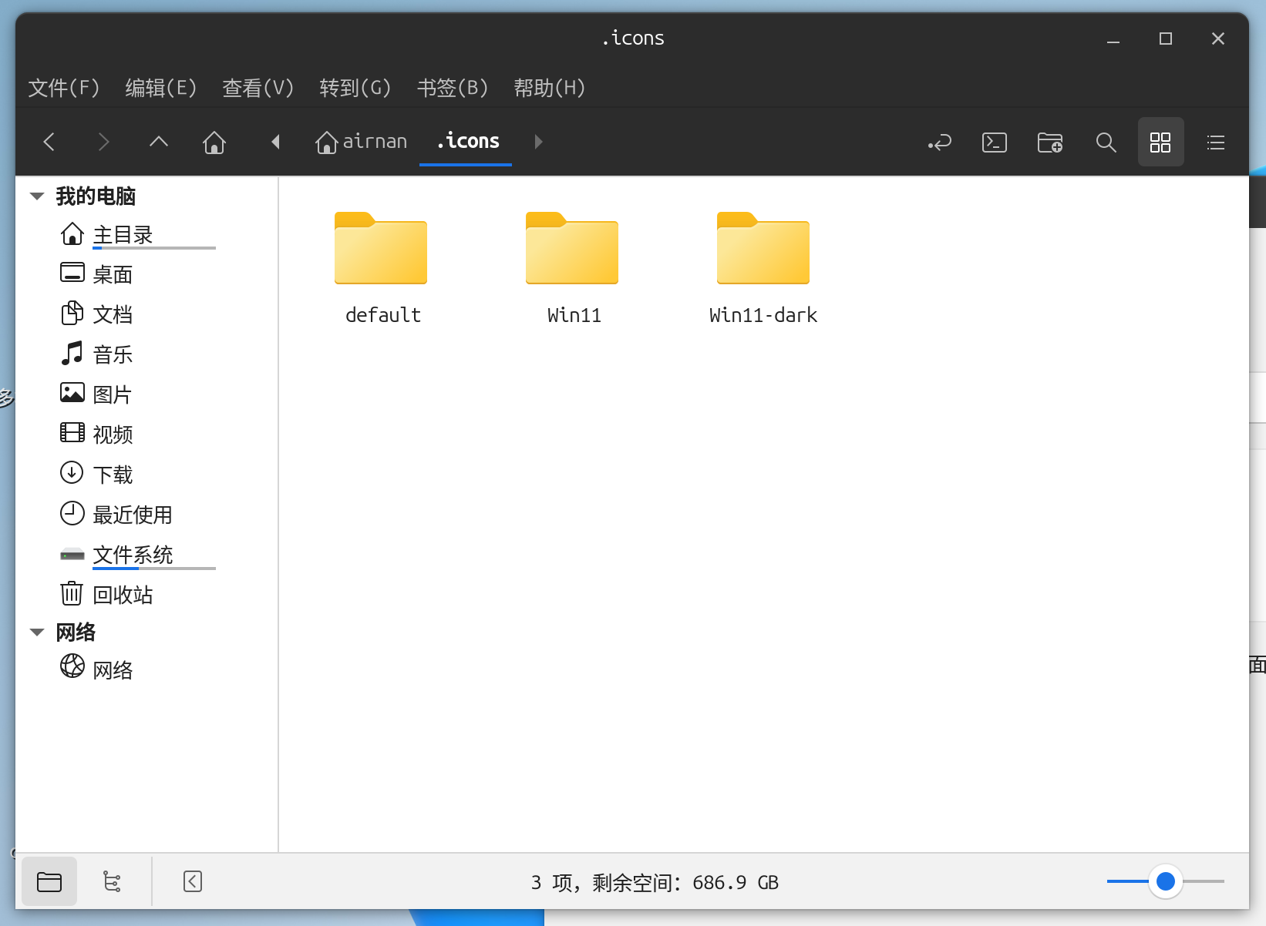Viewport: 1266px width, 926px height.
Task: Open 回收站 in the sidebar
Action: pos(123,595)
